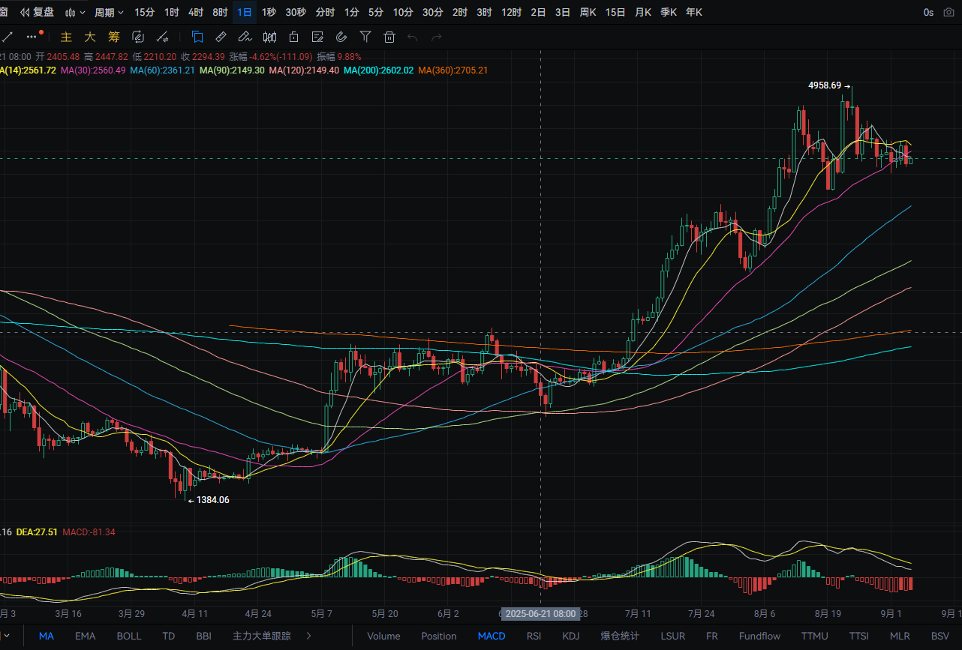Click the 2025-06-21 date marker on timeline

[540, 613]
